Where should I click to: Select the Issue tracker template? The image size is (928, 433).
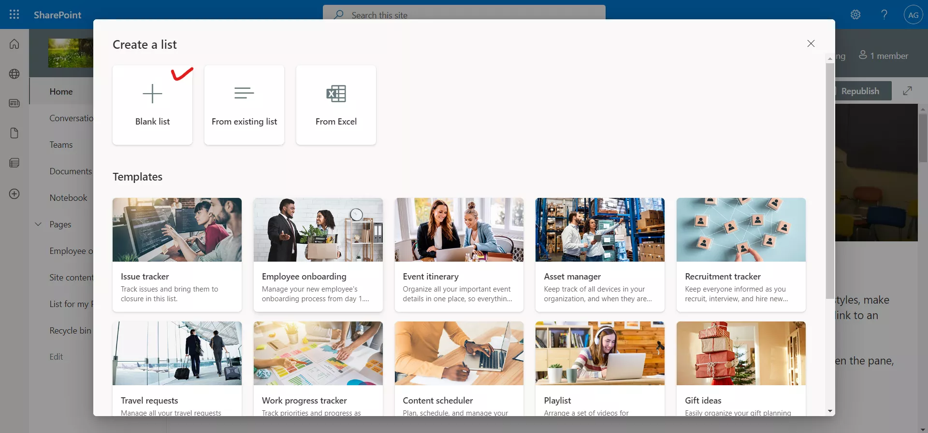[177, 255]
